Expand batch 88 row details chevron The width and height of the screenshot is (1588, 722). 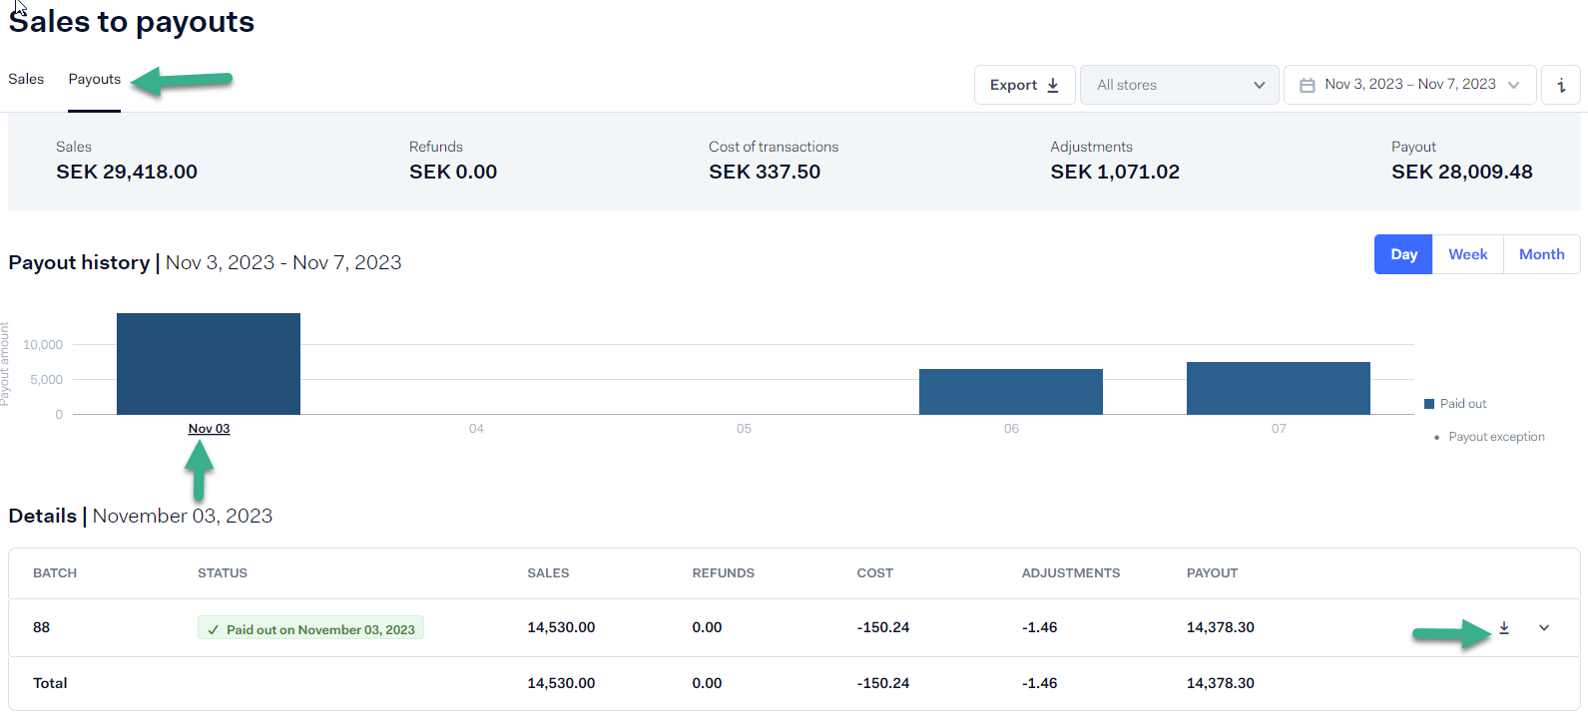(1544, 628)
